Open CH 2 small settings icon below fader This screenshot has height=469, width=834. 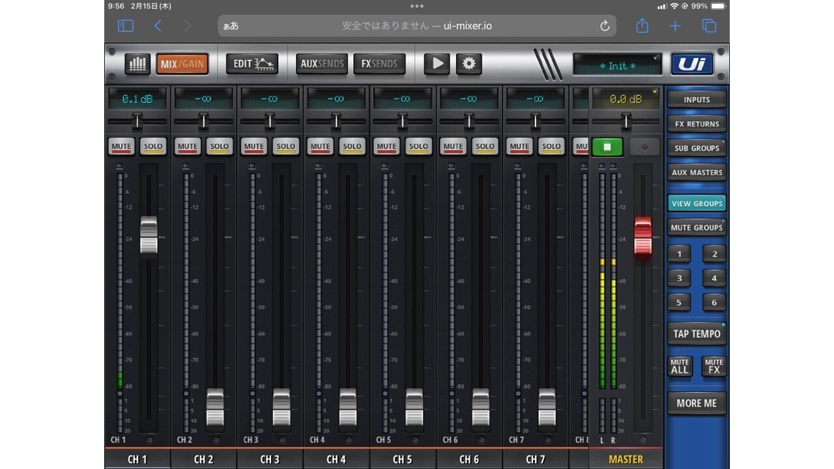pyautogui.click(x=217, y=440)
